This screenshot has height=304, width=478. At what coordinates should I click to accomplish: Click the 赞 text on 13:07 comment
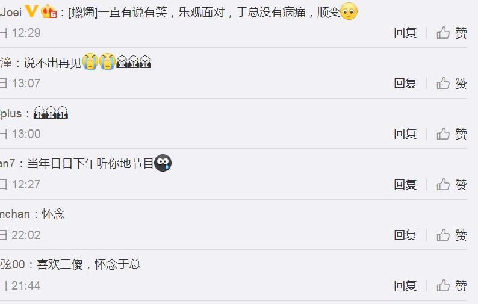[x=461, y=83]
